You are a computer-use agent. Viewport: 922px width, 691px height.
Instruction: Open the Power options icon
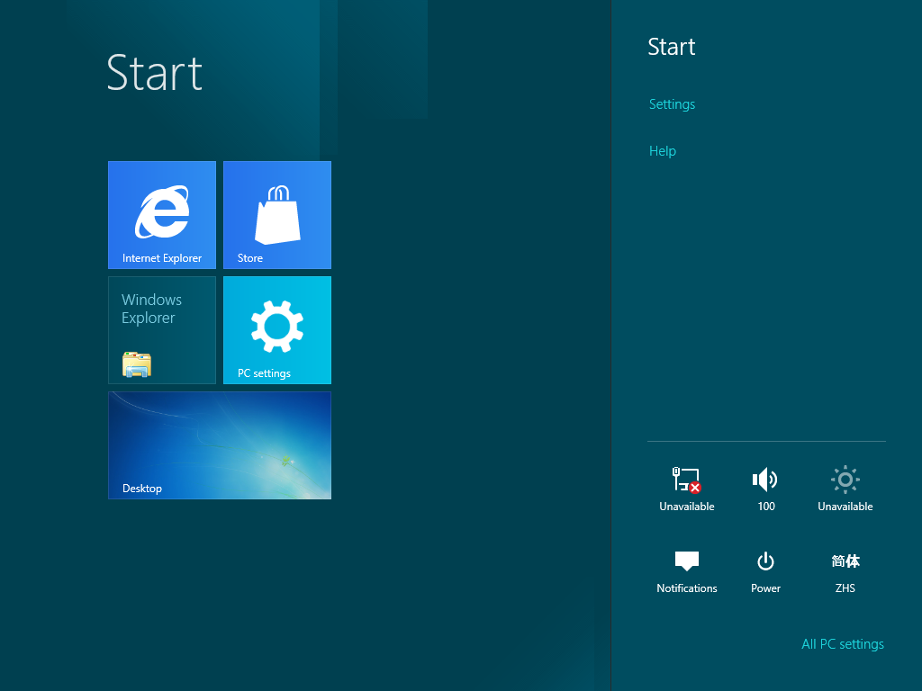(x=765, y=561)
